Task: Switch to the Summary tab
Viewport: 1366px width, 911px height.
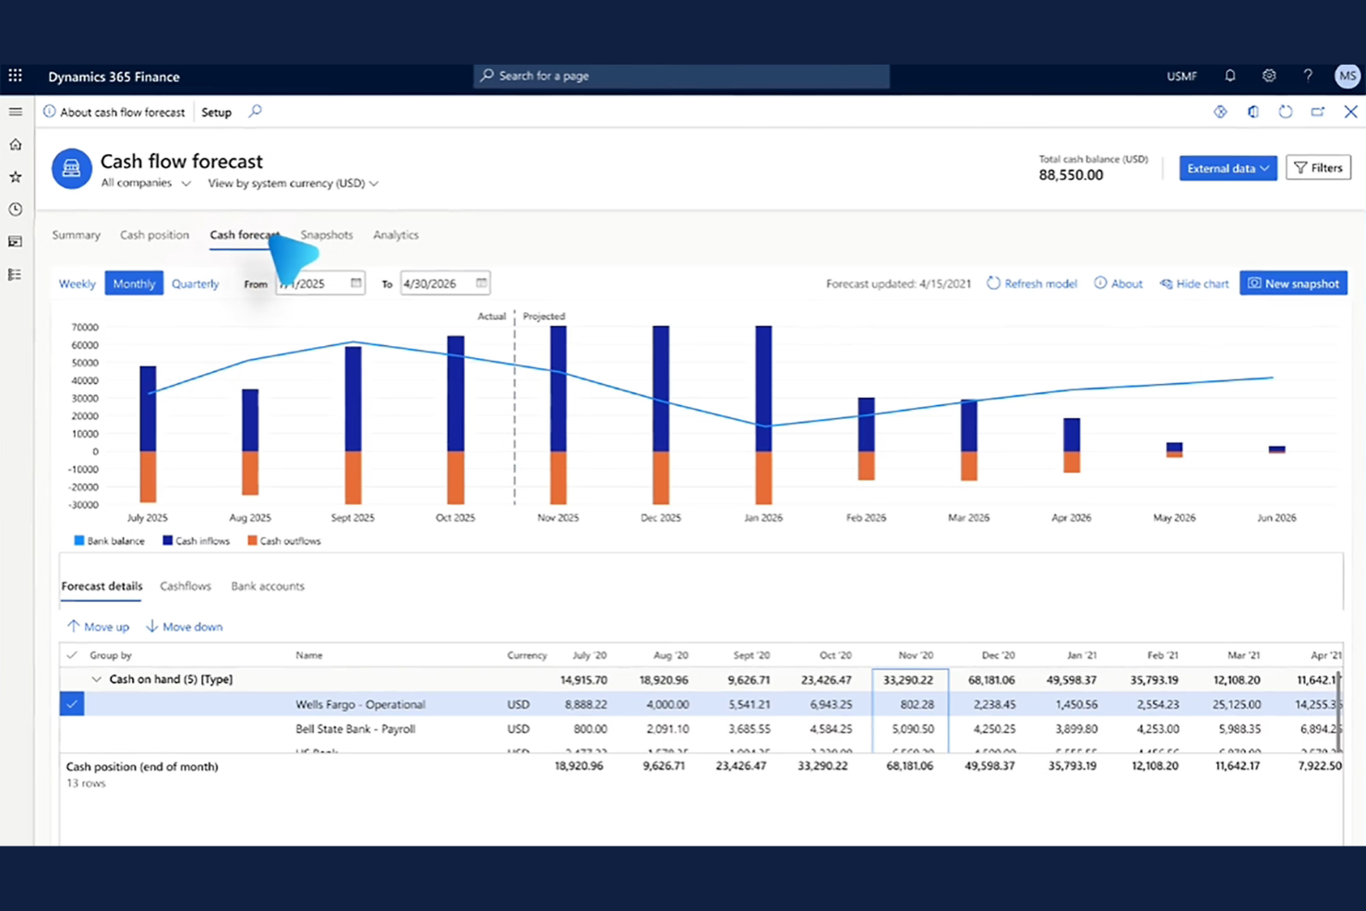Action: 76,234
